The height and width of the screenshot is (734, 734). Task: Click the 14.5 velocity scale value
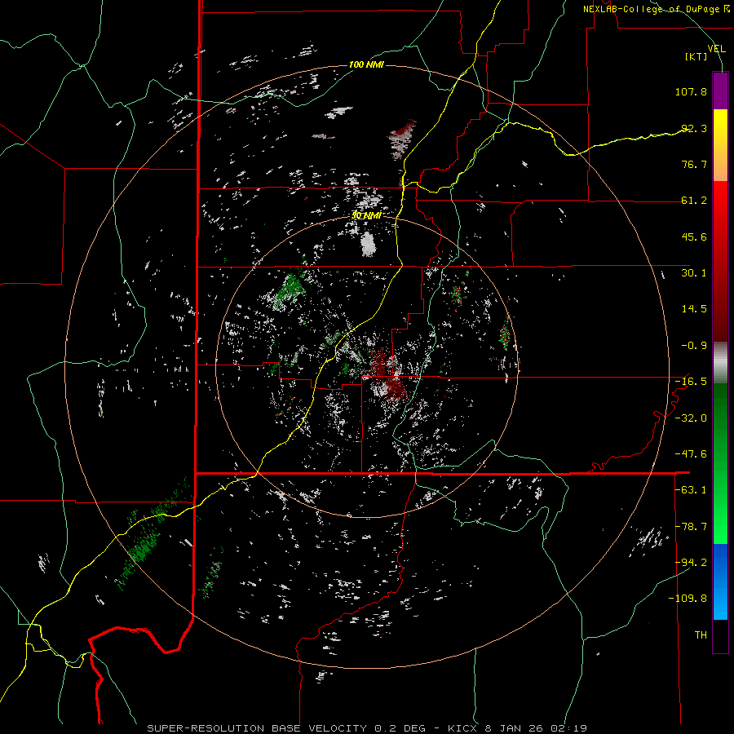(694, 309)
